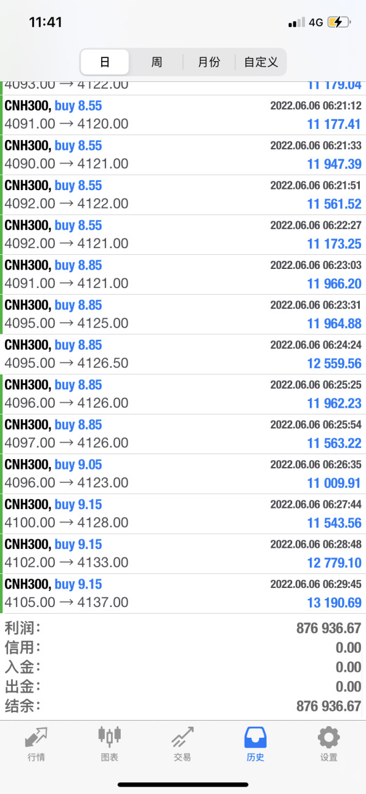Select the trade timestamped 06:21:12
This screenshot has width=366, height=794.
point(183,115)
